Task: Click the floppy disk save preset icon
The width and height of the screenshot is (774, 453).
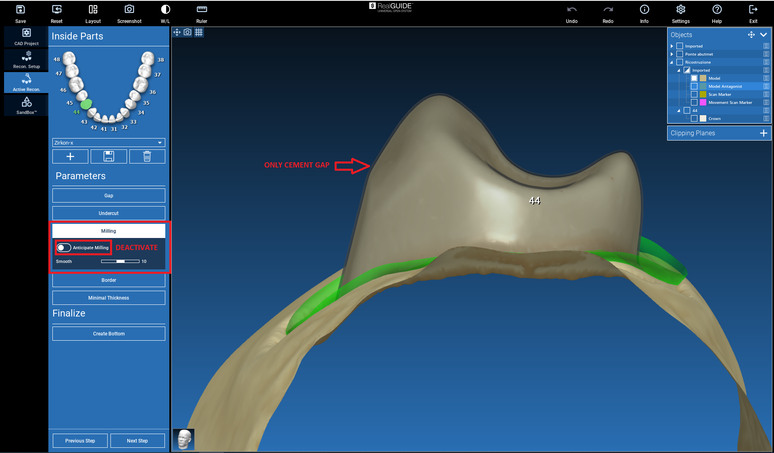Action: click(x=109, y=156)
